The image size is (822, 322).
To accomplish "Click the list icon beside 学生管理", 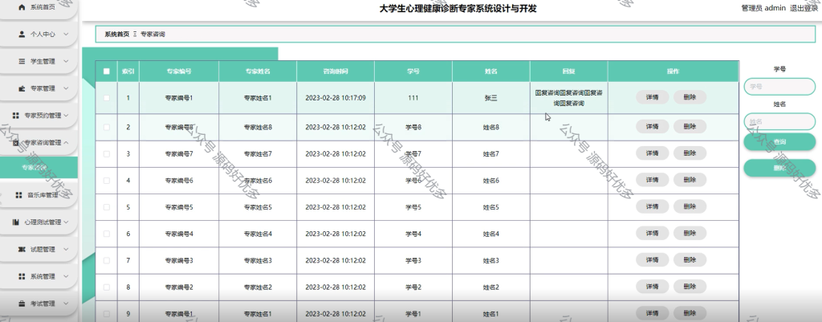I will coord(22,61).
